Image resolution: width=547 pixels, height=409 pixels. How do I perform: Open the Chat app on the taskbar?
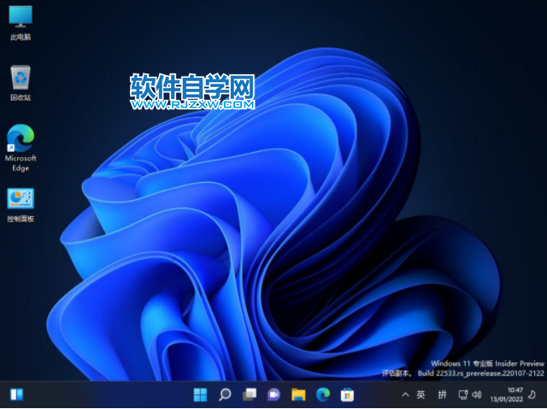click(x=273, y=394)
